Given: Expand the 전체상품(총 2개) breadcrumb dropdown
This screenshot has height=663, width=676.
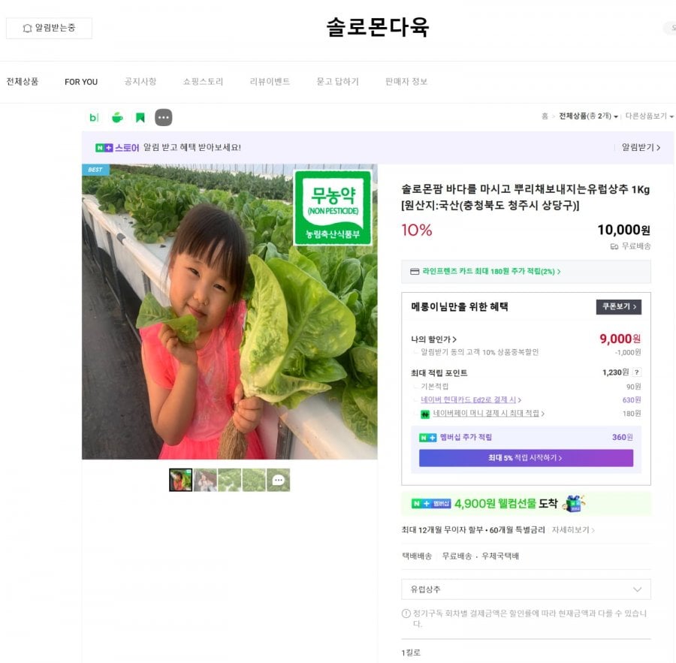Looking at the screenshot, I should pyautogui.click(x=588, y=117).
